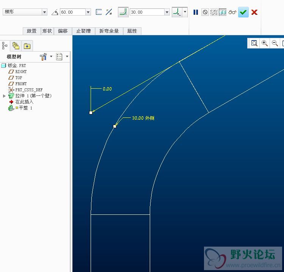Click the 30.00 radius input field

coord(146,12)
